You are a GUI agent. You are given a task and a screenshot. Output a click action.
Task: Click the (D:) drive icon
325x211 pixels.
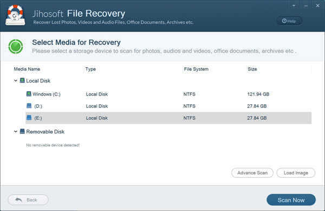[x=29, y=106]
